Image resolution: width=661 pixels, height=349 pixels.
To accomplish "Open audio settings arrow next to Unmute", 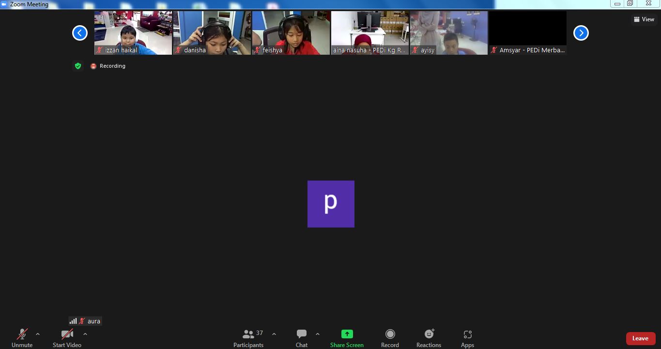I will click(x=38, y=334).
